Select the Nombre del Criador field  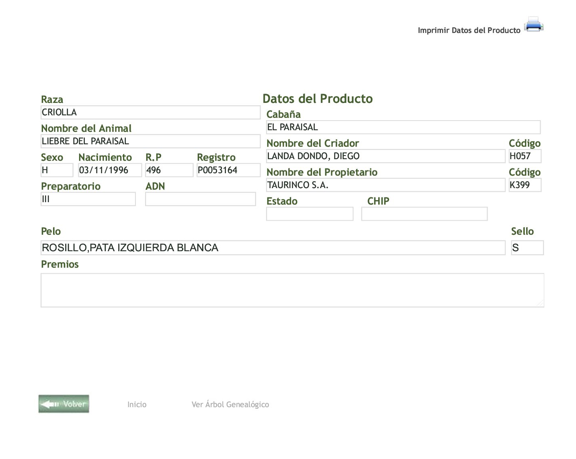(385, 156)
